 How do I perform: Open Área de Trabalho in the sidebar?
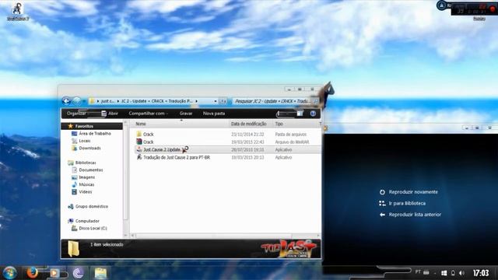coord(92,134)
